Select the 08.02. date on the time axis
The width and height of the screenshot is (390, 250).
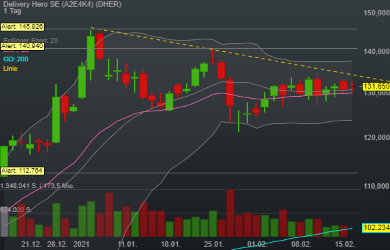pyautogui.click(x=301, y=244)
